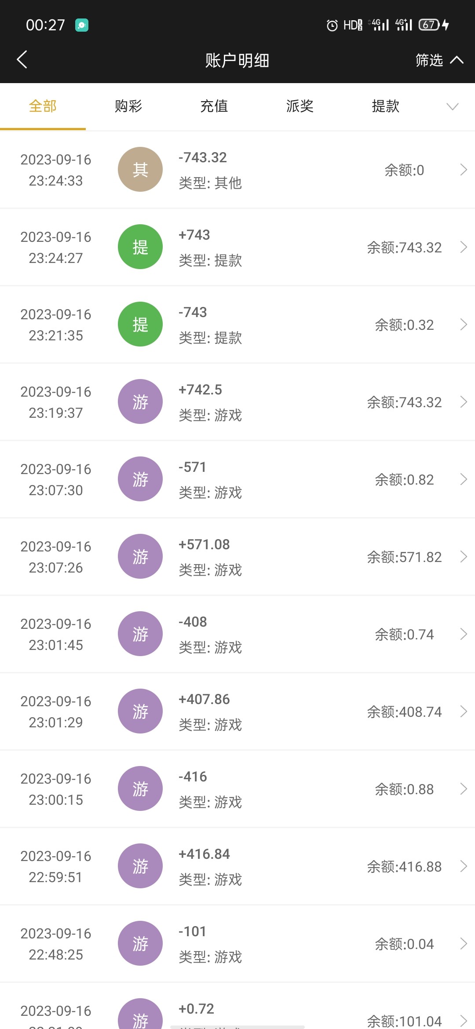This screenshot has height=1029, width=475.
Task: Tap the back arrow in header
Action: (22, 60)
